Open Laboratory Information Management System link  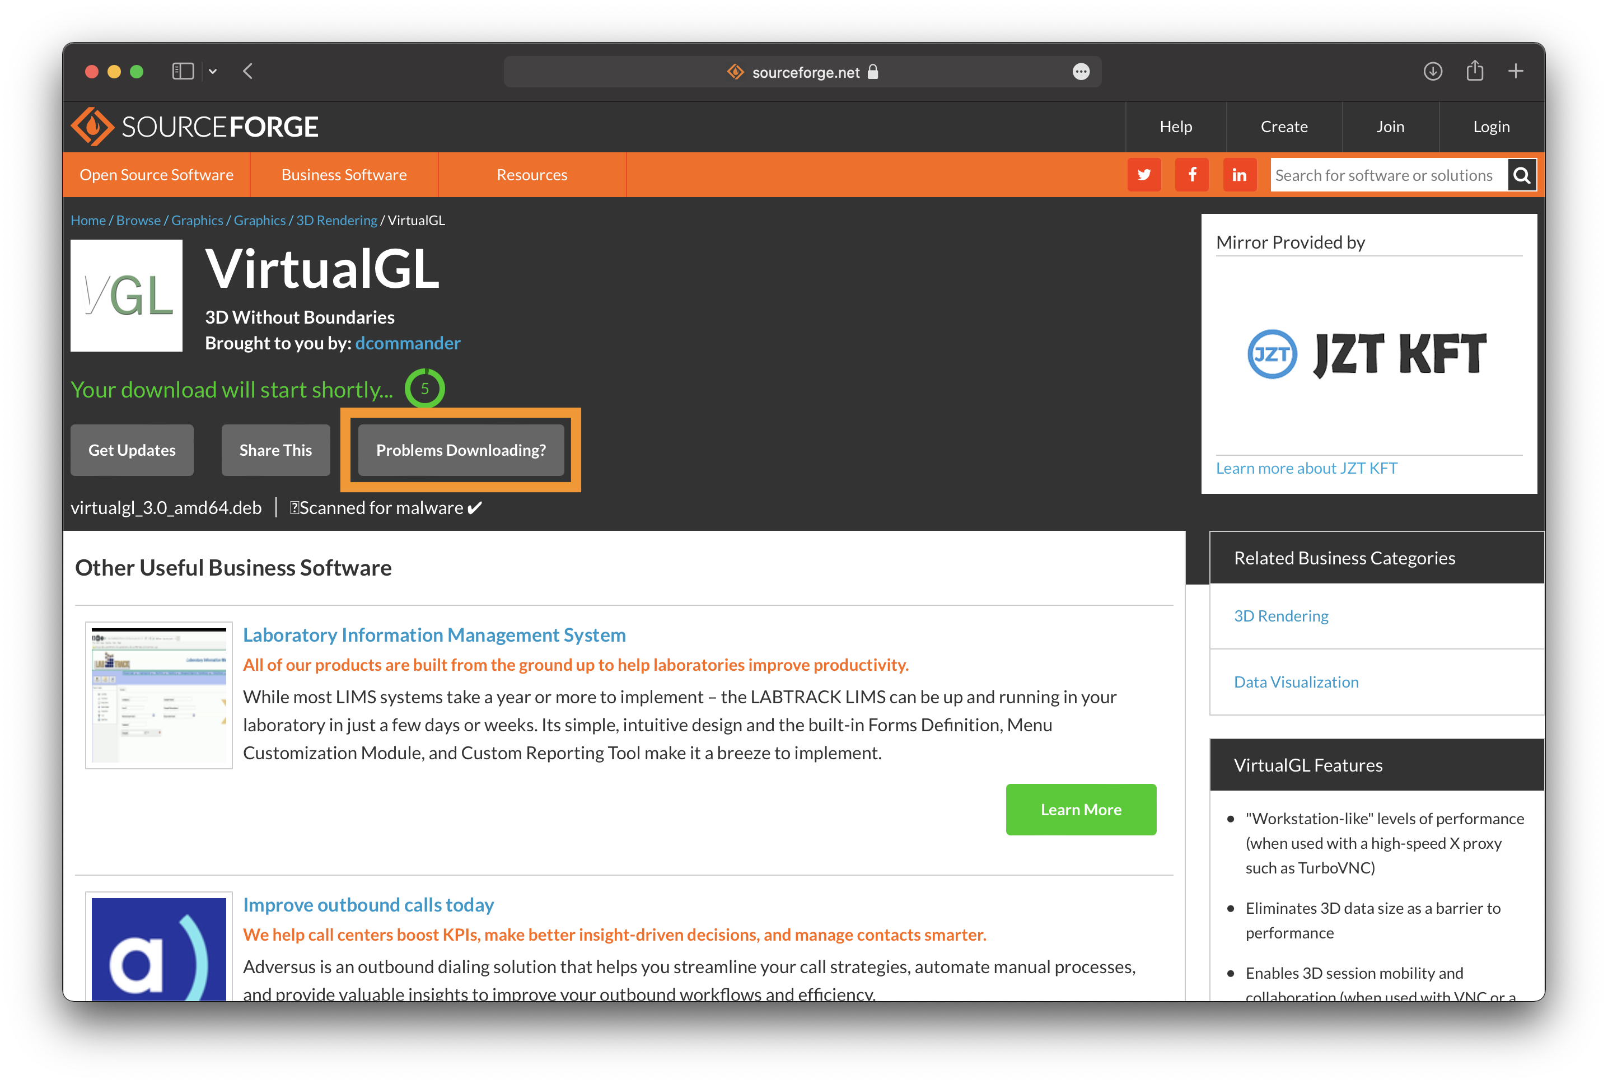click(x=434, y=634)
